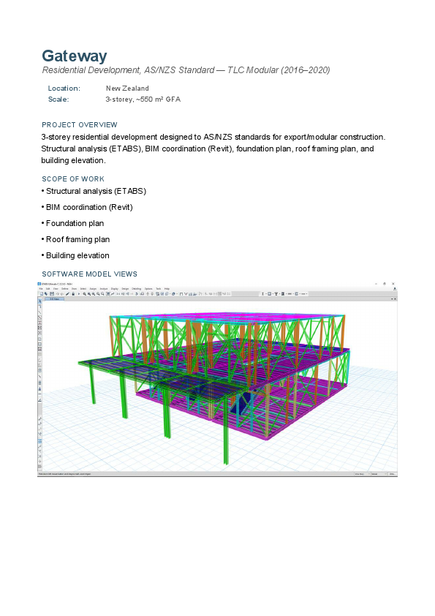
Task: Click the SCOPE OF WORK heading
Action: tap(73, 179)
